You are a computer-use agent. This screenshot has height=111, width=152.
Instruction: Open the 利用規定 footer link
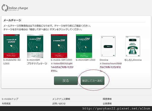click(6, 104)
